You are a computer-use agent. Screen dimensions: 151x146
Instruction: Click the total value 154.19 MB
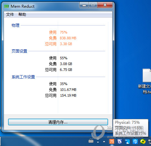pyautogui.click(x=68, y=95)
